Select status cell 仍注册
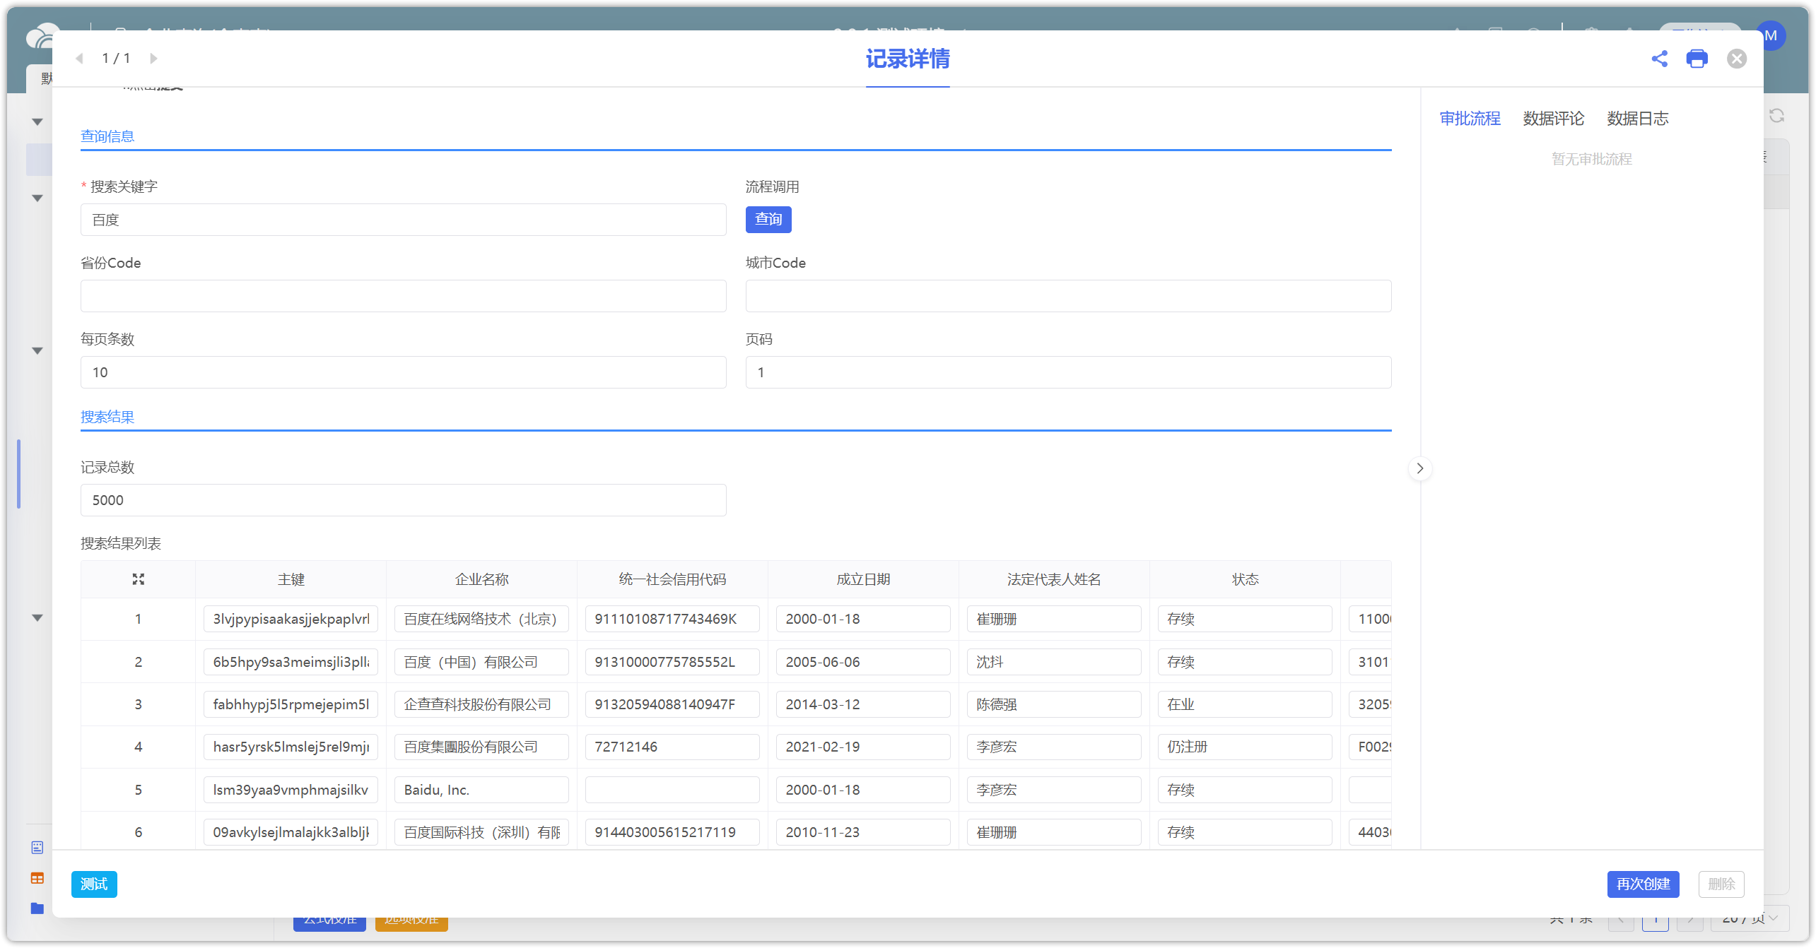 click(x=1245, y=747)
